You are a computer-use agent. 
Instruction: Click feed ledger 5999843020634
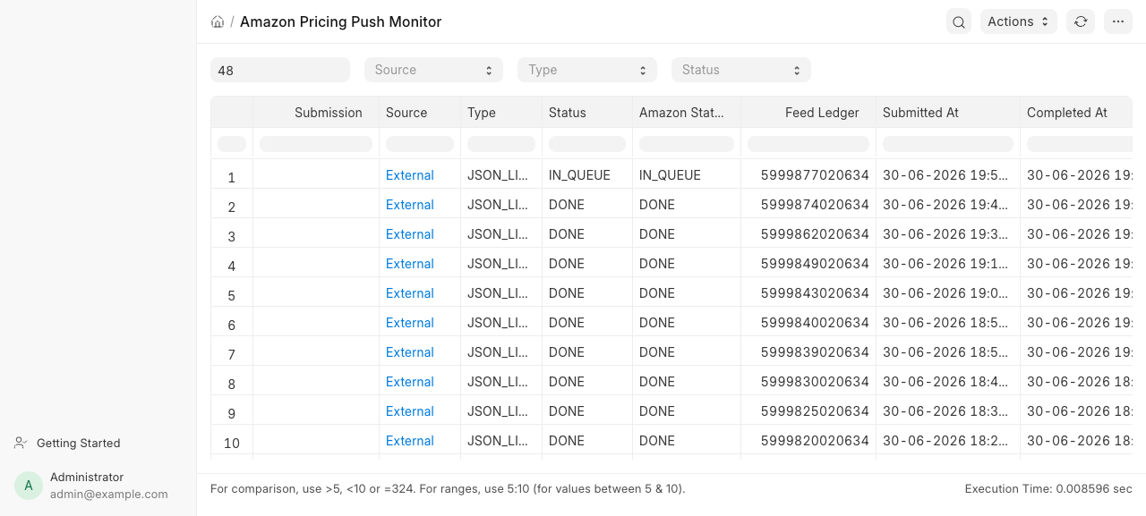[815, 293]
